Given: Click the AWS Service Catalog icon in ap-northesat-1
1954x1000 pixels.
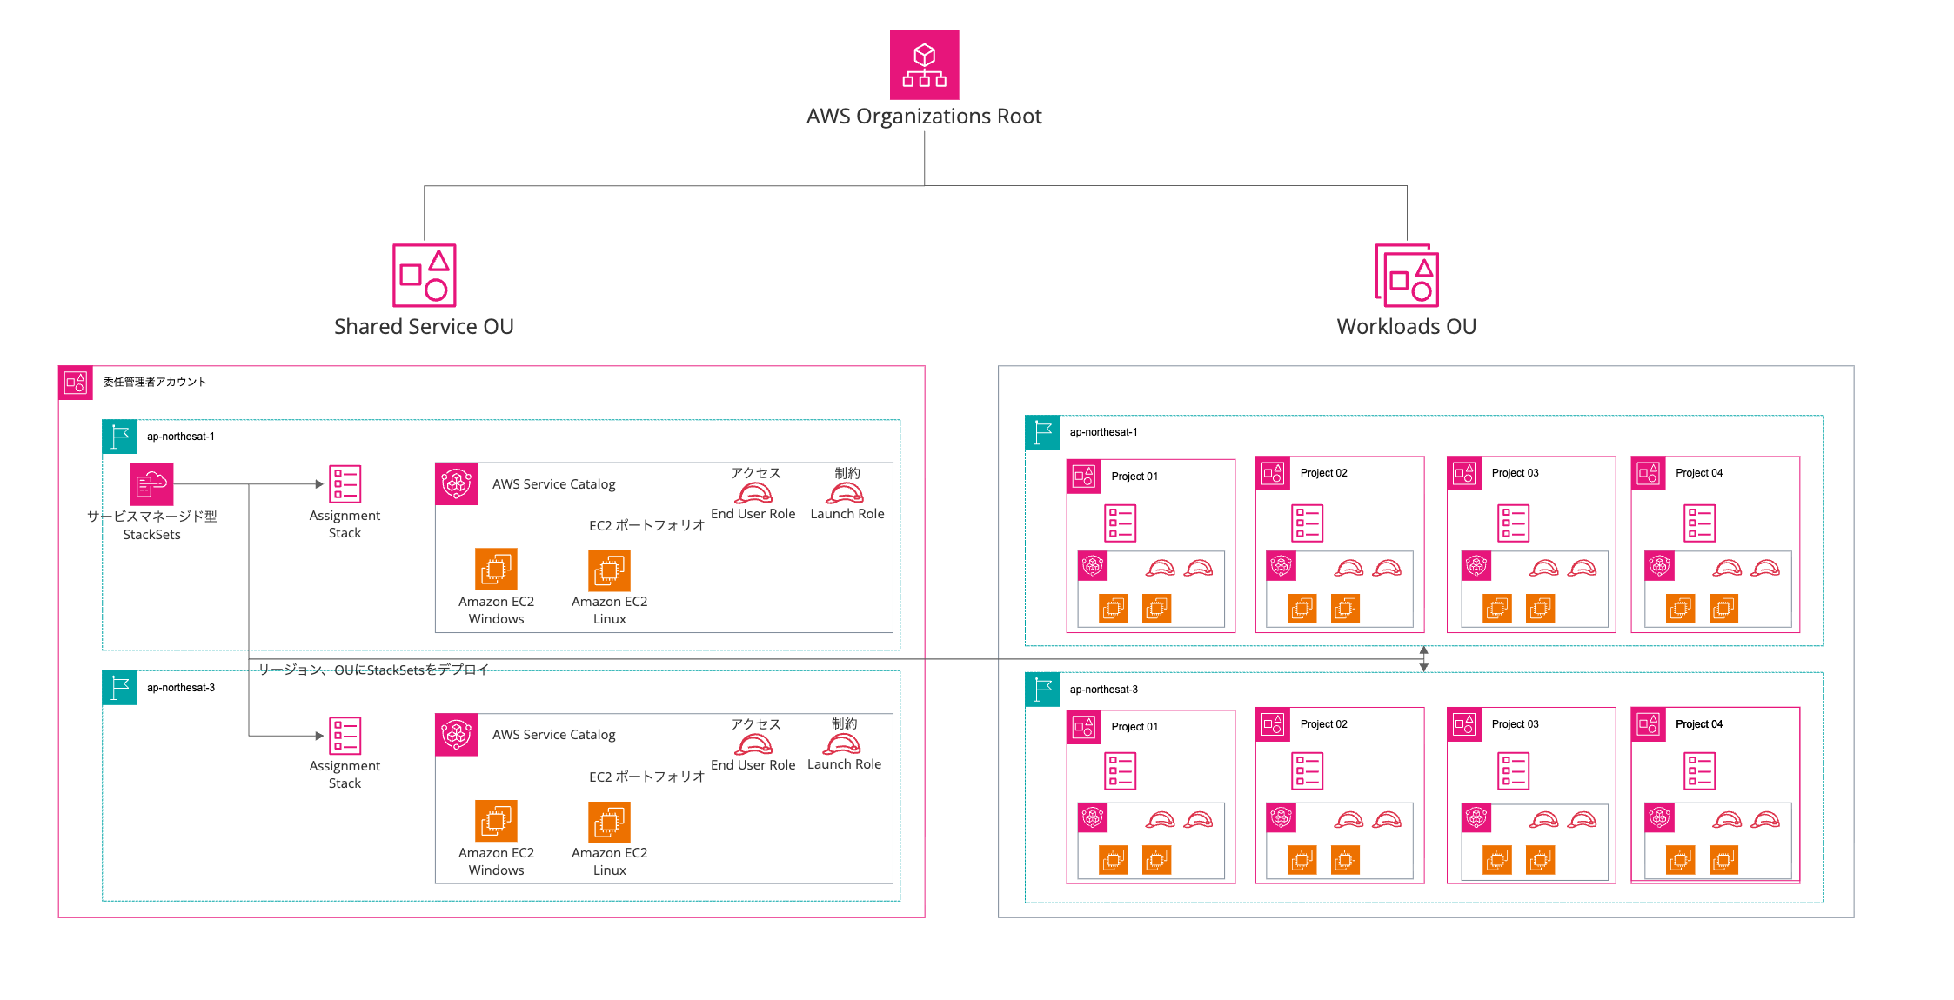Looking at the screenshot, I should click(x=456, y=484).
